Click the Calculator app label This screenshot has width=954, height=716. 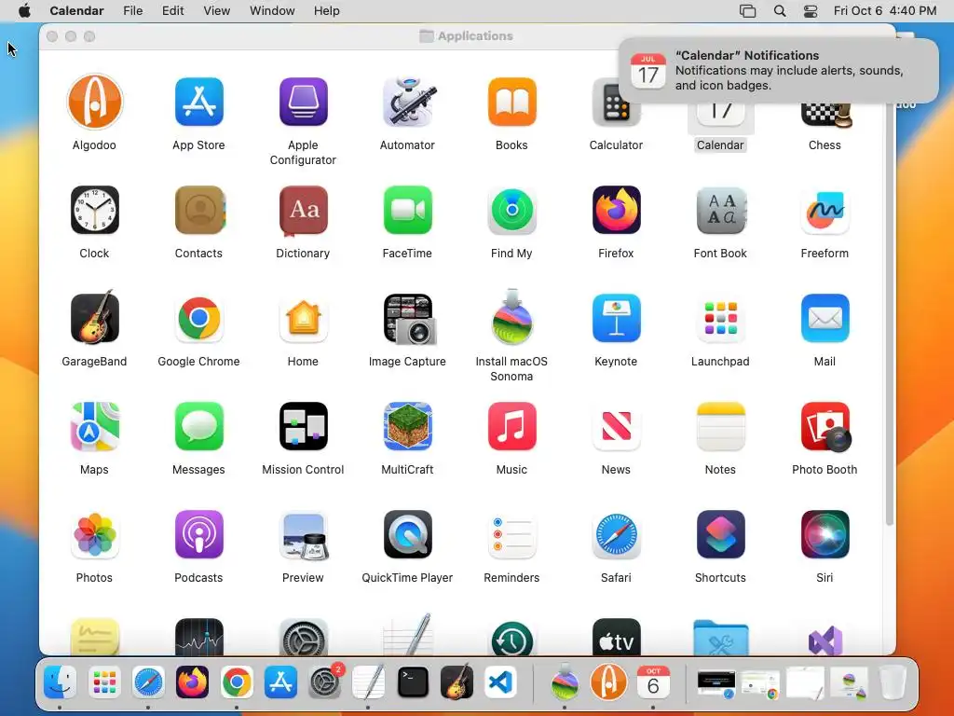pos(616,145)
